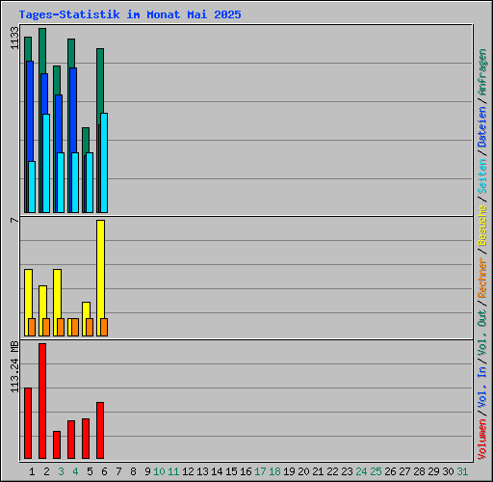Click the '1133' y-axis maximum label

14,38
